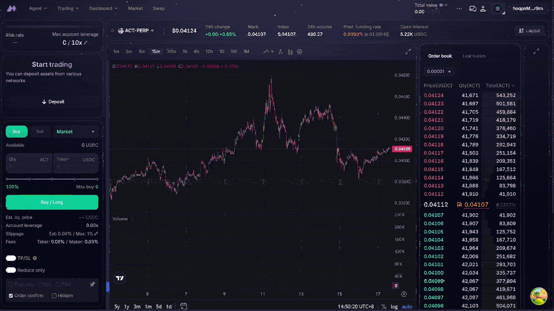Open chart settings gear icon
Viewport: 554px width, 311px height.
[x=300, y=52]
